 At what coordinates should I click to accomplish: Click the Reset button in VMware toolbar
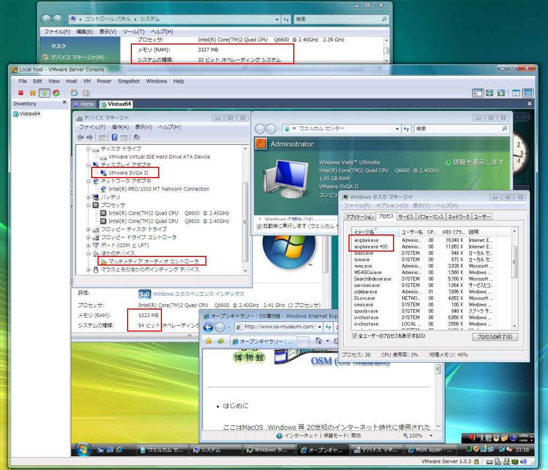pos(56,93)
